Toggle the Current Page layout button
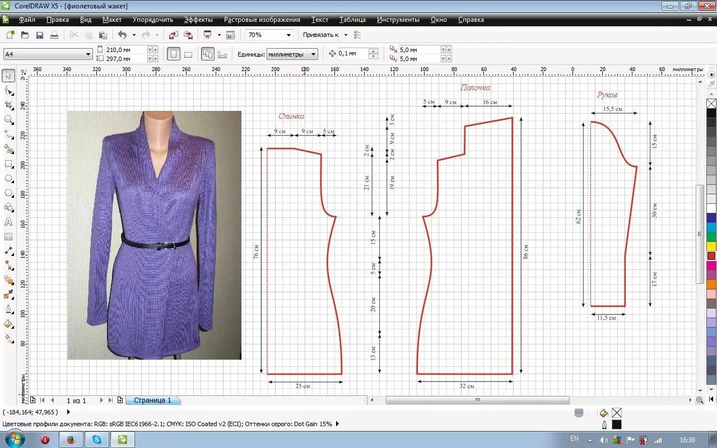Viewport: 717px width, 448px height. (x=222, y=54)
